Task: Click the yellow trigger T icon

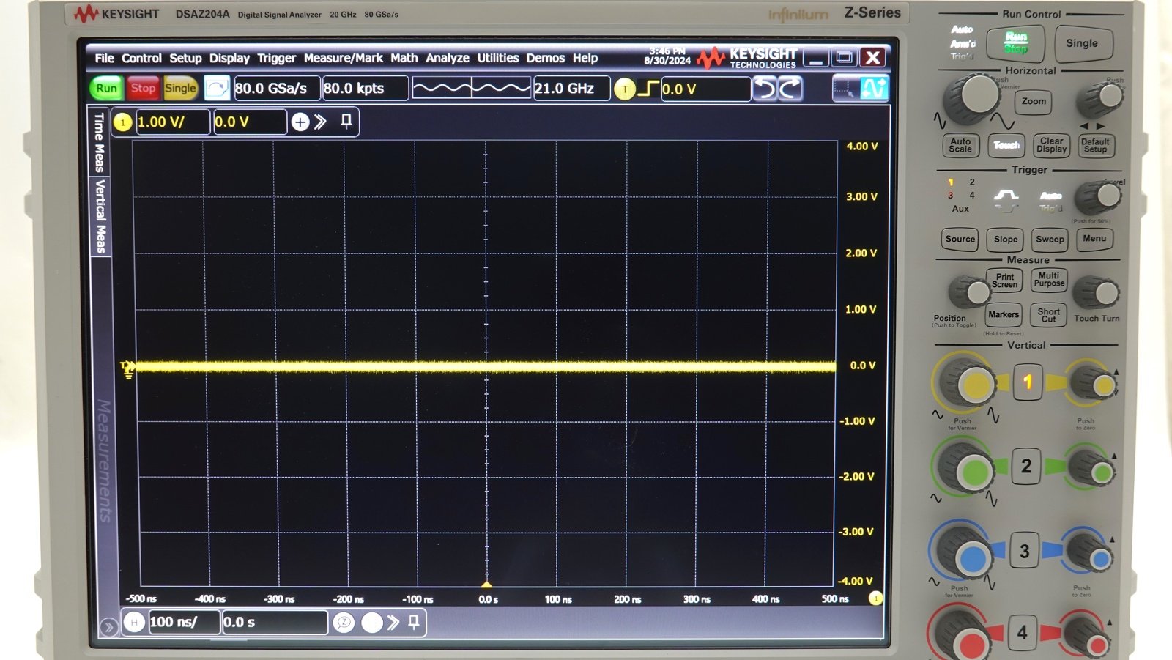Action: click(x=624, y=89)
